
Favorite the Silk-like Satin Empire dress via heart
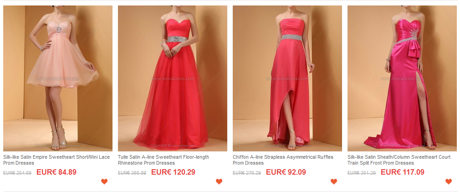[x=104, y=182]
